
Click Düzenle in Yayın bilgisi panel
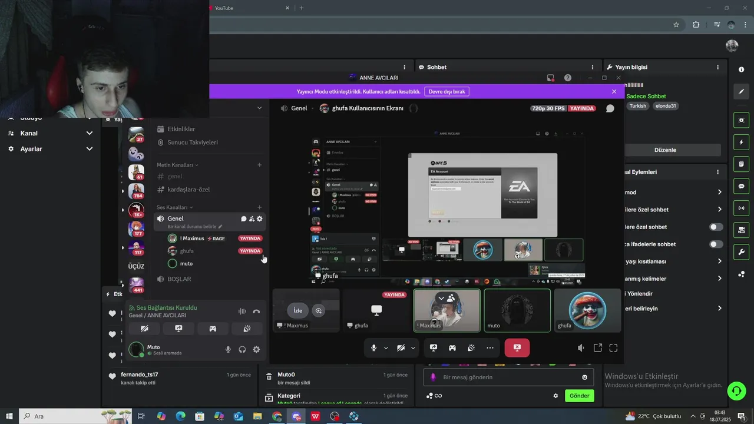[665, 150]
